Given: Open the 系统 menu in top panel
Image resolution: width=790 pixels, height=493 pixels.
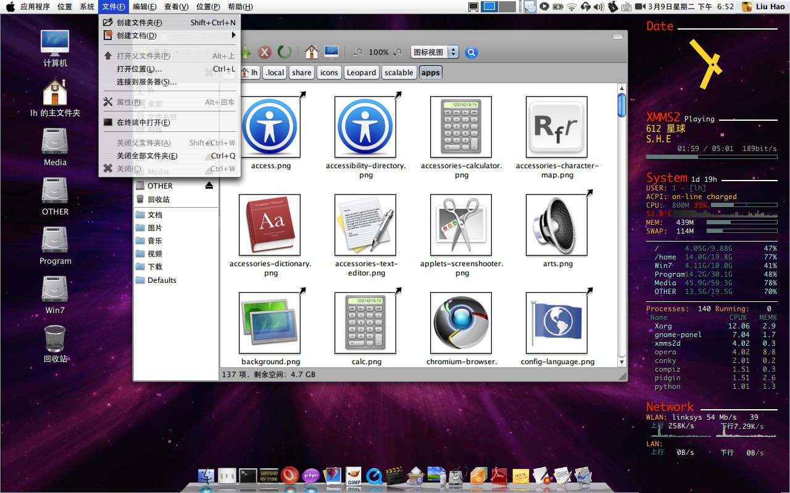Looking at the screenshot, I should (87, 7).
